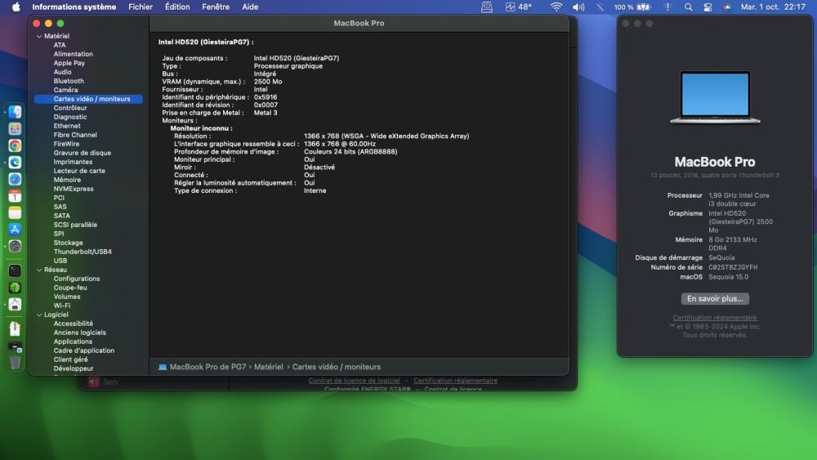
Task: Select Cartes vidéo / moniteurs sidebar row
Action: [x=88, y=99]
